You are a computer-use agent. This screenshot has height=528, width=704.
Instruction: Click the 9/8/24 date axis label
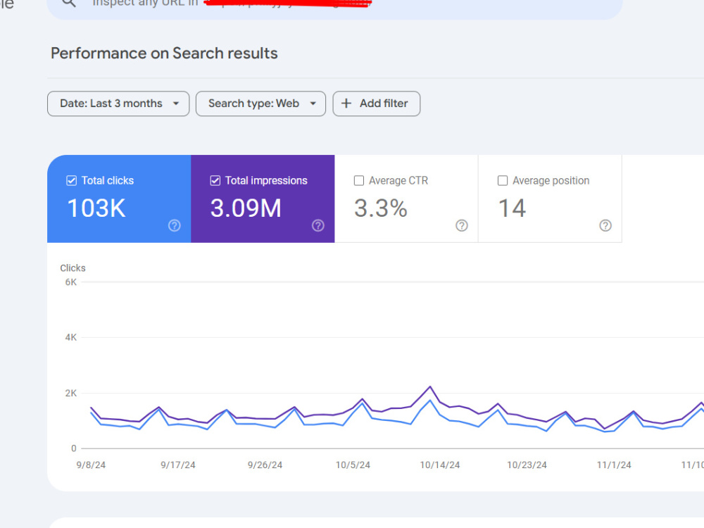pos(91,465)
